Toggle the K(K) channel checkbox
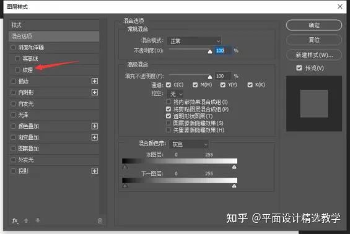 click(x=250, y=85)
